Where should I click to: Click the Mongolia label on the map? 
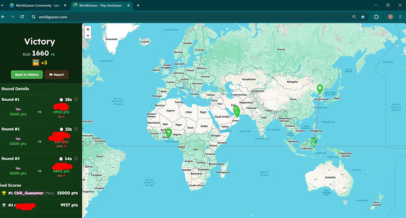click(x=292, y=82)
